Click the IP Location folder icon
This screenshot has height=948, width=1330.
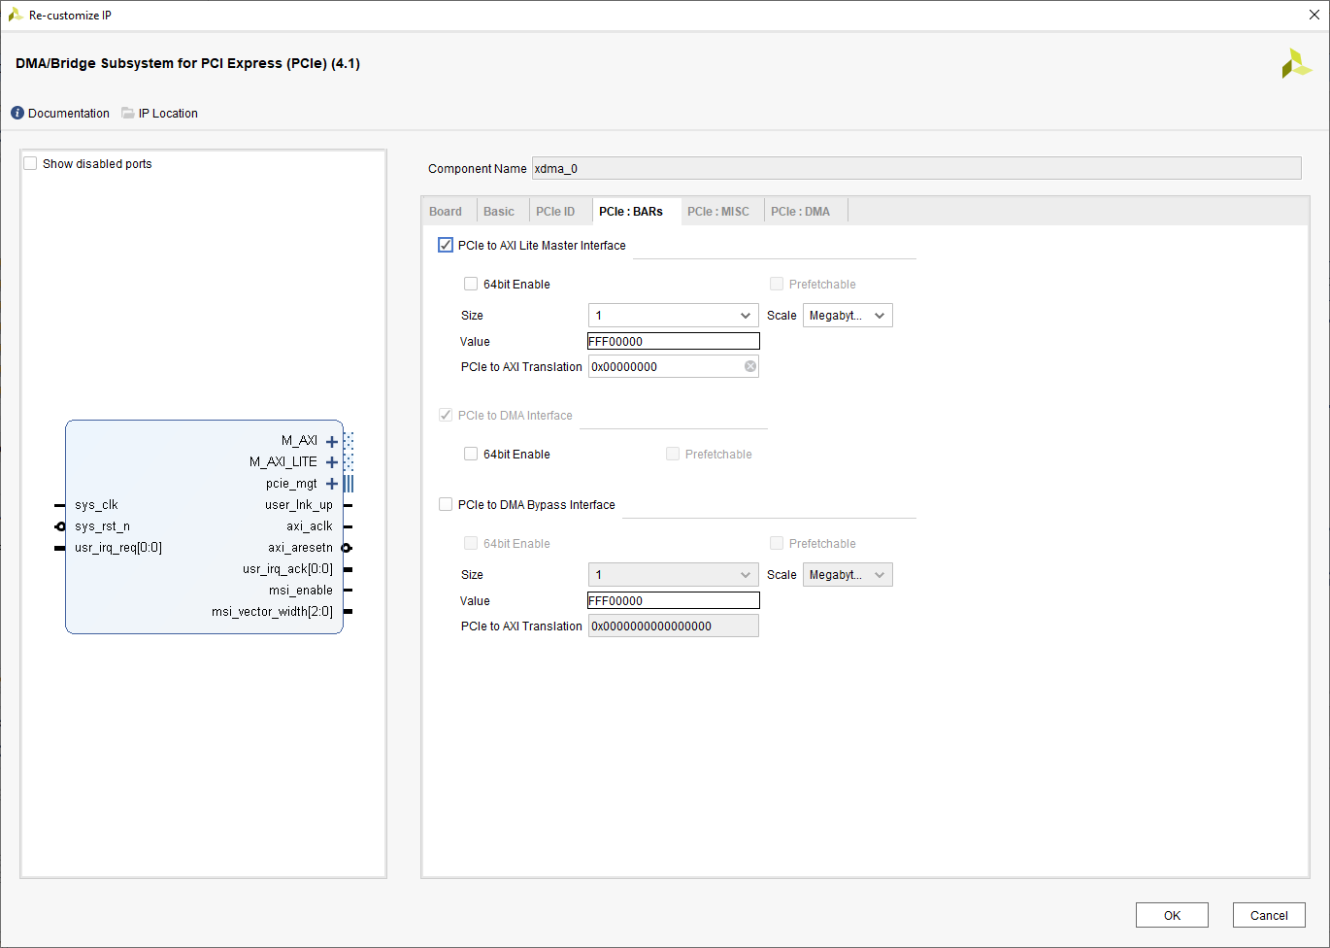128,114
